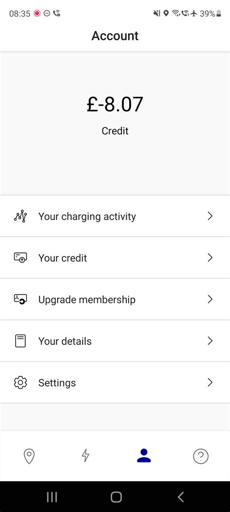Tap the upgrade membership card icon

[x=20, y=300]
